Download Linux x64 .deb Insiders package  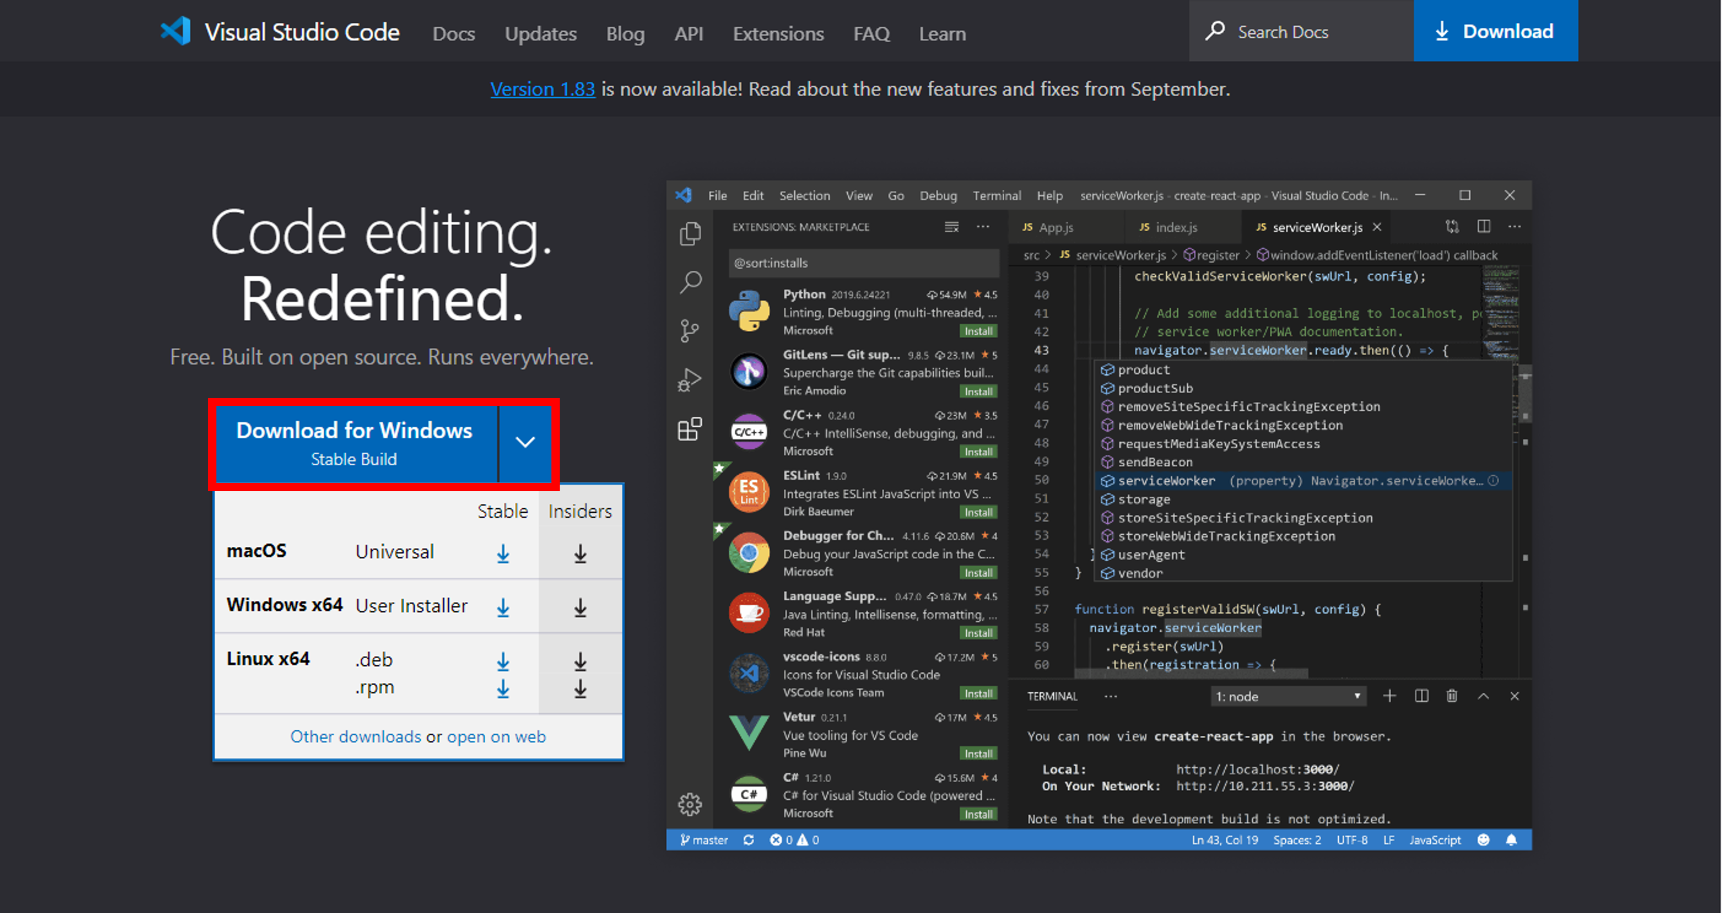pos(580,661)
